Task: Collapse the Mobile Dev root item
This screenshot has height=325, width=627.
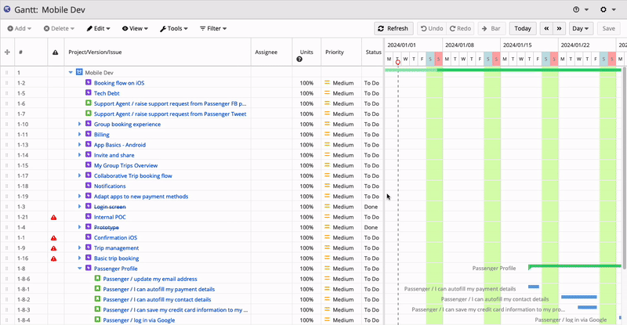Action: [70, 73]
